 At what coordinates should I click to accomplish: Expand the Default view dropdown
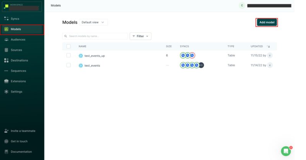[x=93, y=22]
